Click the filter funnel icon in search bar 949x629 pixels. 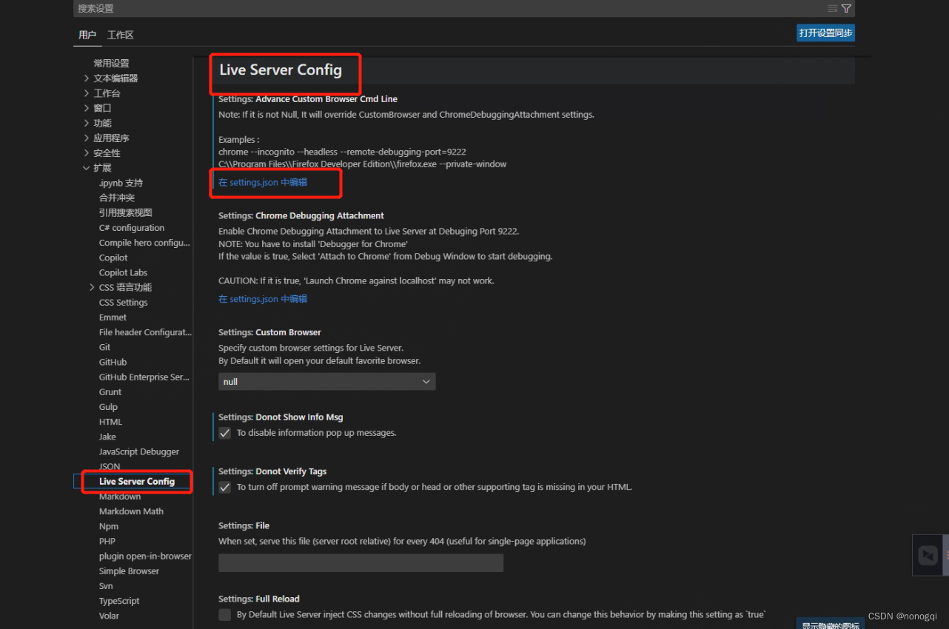click(x=846, y=8)
